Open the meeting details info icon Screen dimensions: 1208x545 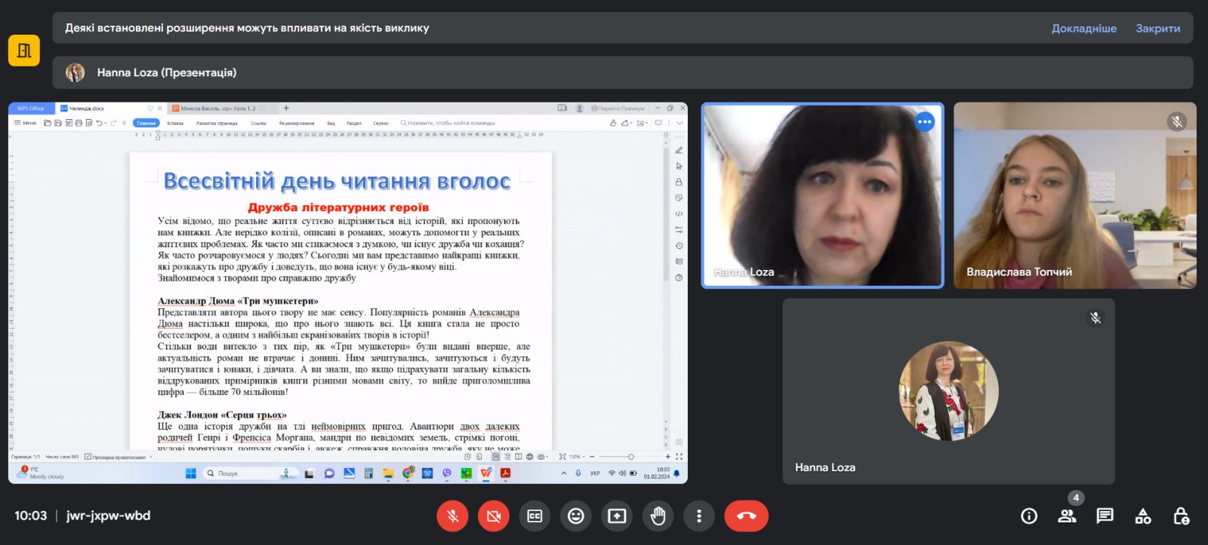tap(1028, 516)
